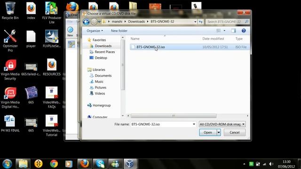Launch FLV Producer Lite desktop shortcut

point(52,13)
